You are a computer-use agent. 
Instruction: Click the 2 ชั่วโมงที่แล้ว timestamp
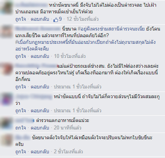[68, 152]
